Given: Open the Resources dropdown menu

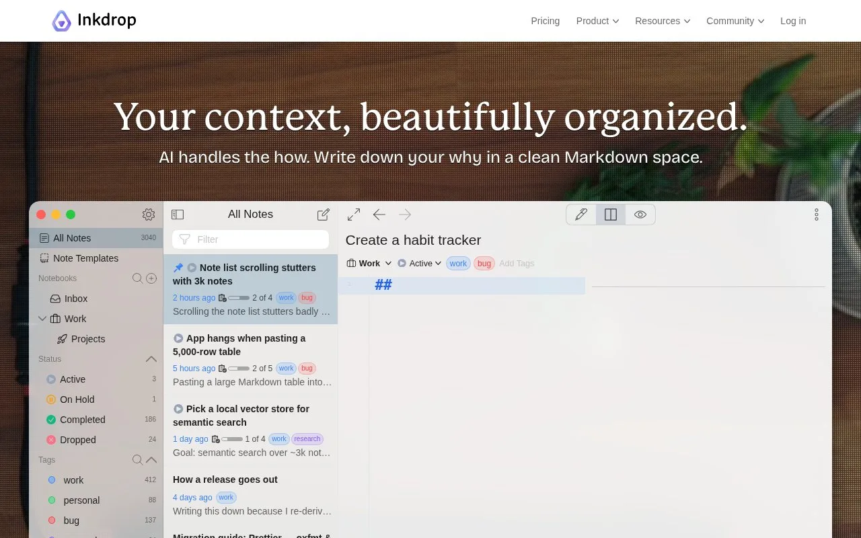Looking at the screenshot, I should 663,21.
